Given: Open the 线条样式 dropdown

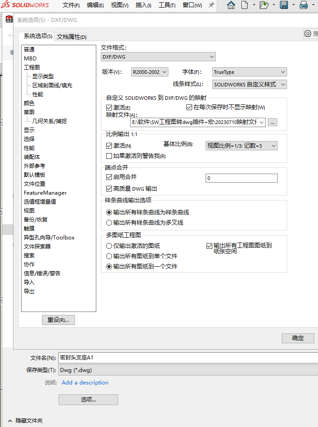Looking at the screenshot, I should click(249, 85).
